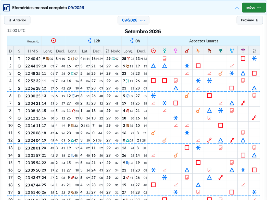This screenshot has width=267, height=200.
Task: Click the red opposition in day 9's Node column
Action: pyautogui.click(x=254, y=118)
